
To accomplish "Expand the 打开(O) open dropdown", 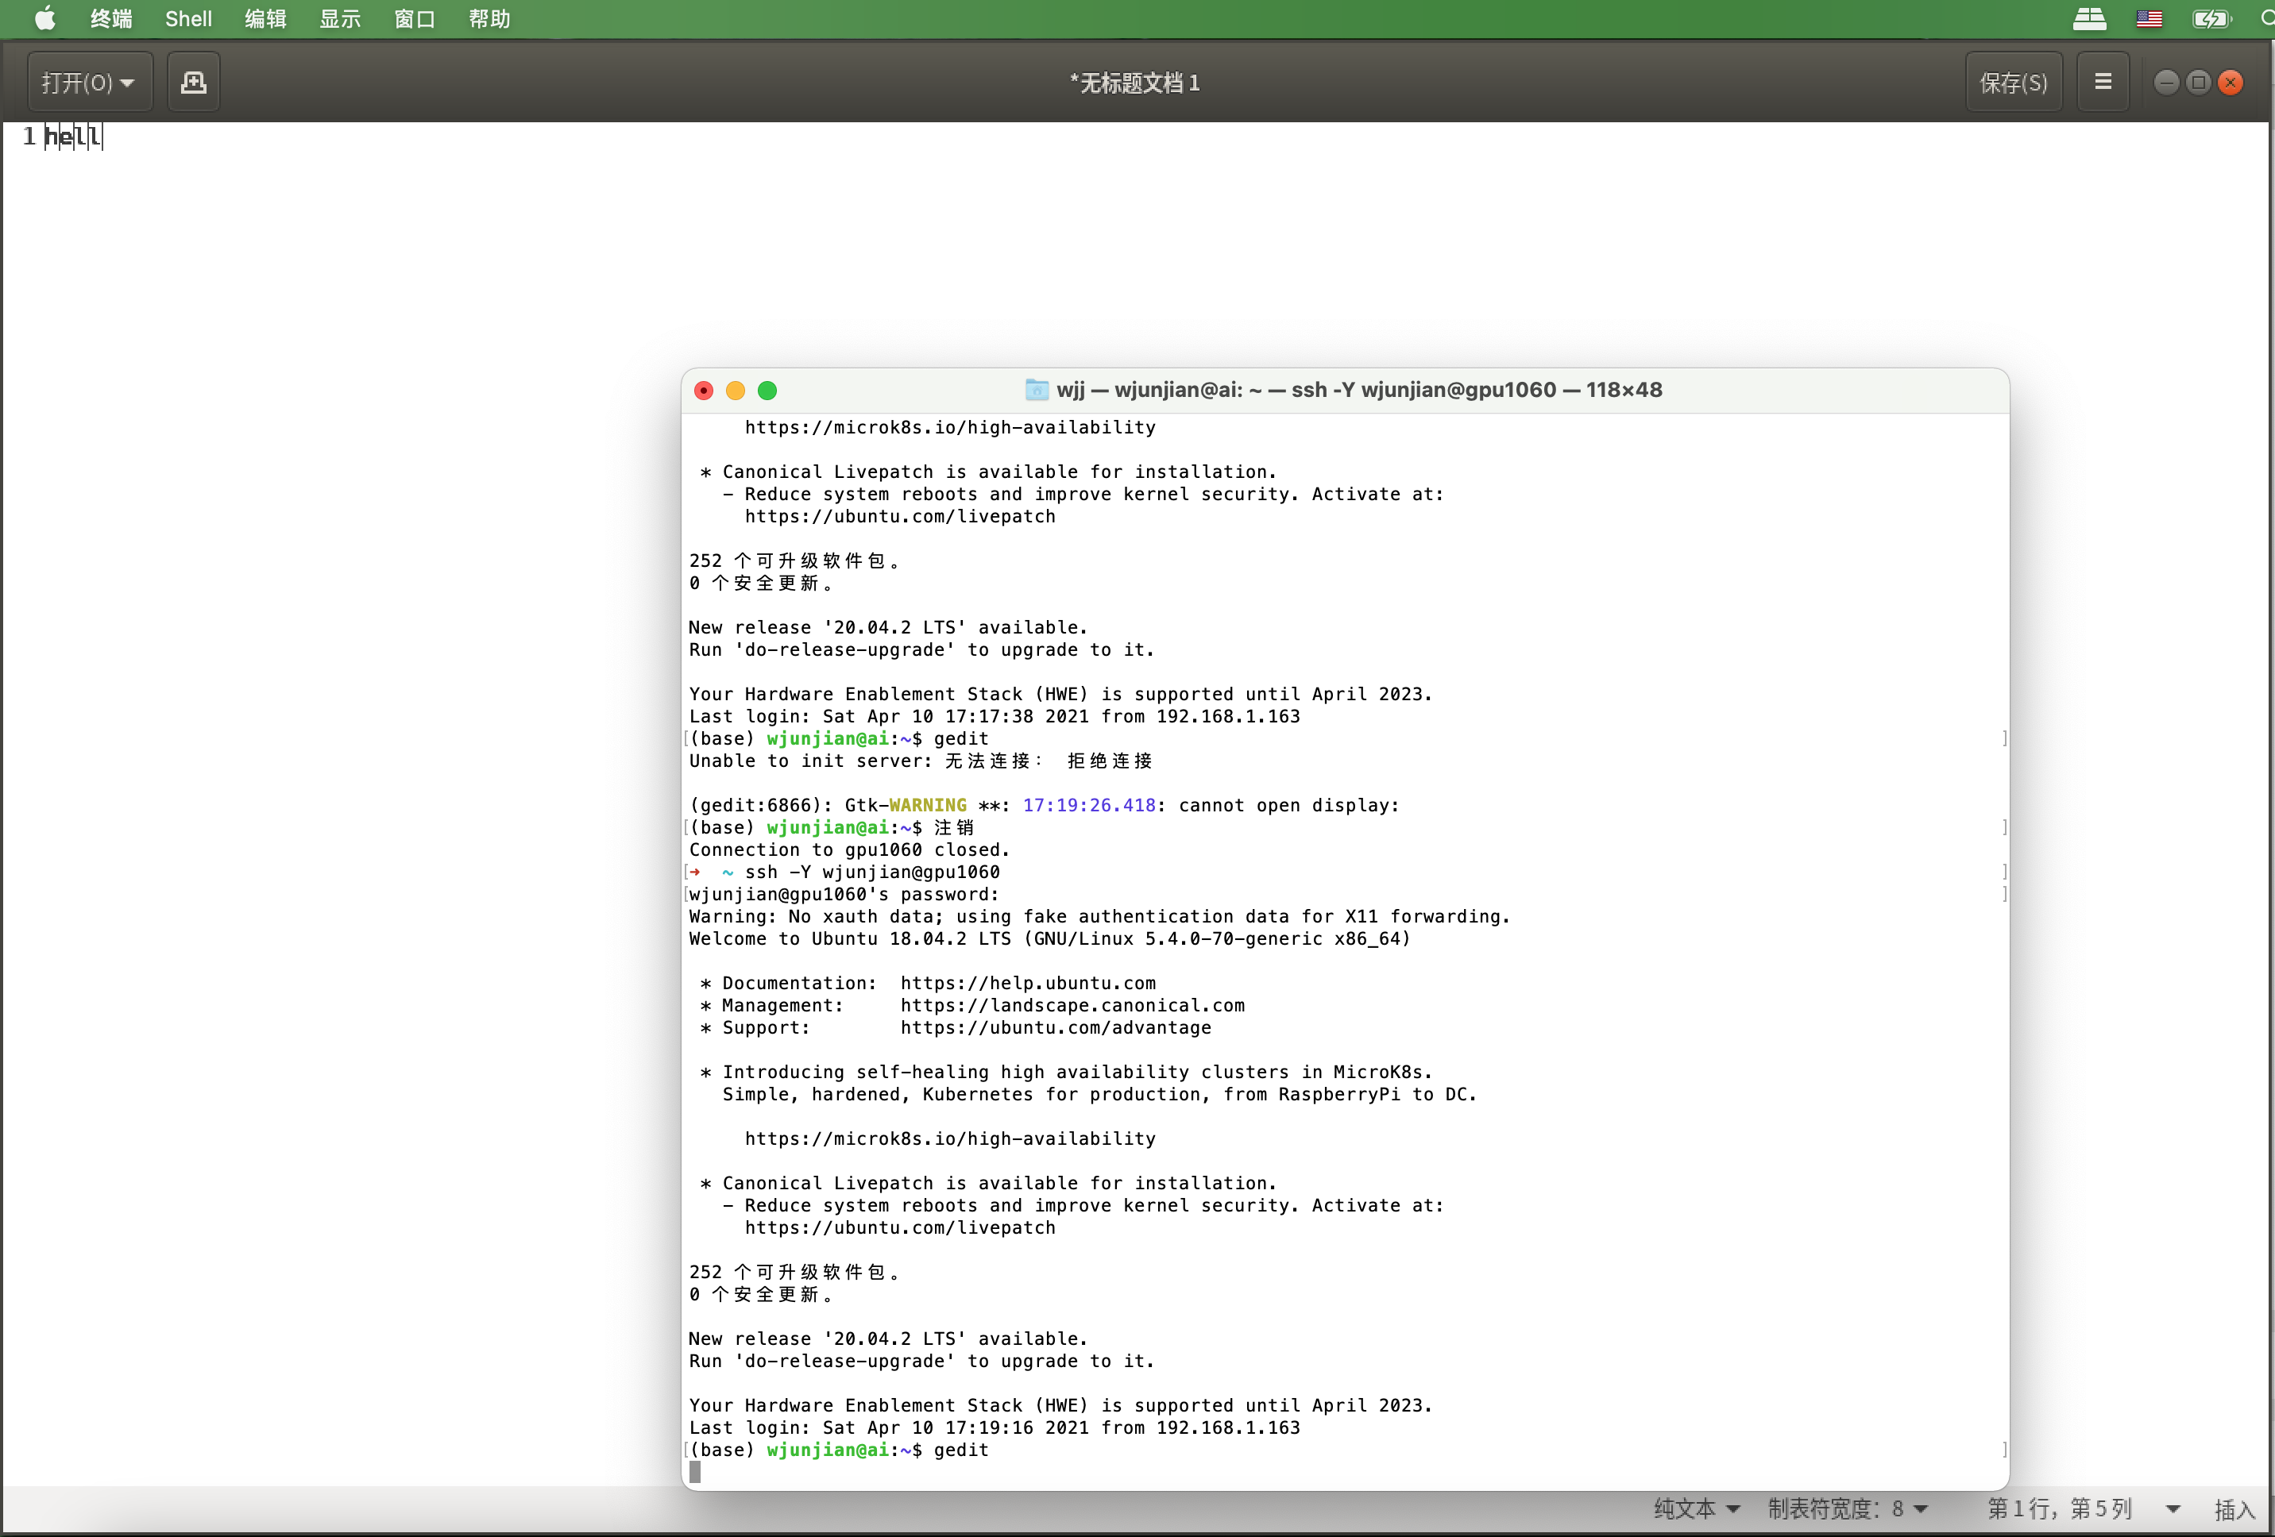I will (89, 83).
